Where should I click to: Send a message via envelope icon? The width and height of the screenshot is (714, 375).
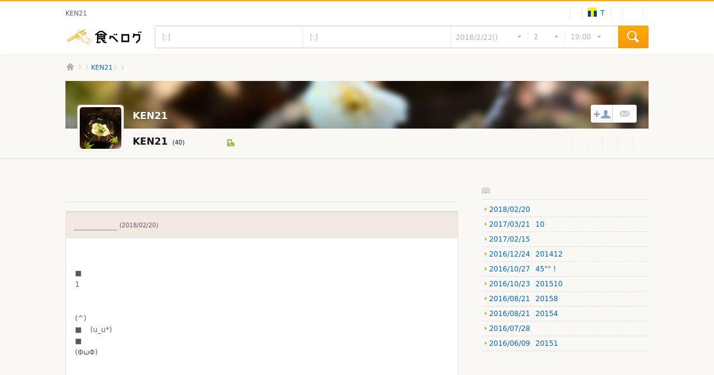click(625, 114)
